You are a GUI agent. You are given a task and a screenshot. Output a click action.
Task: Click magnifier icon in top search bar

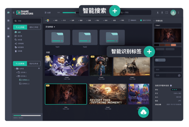coord(122,12)
